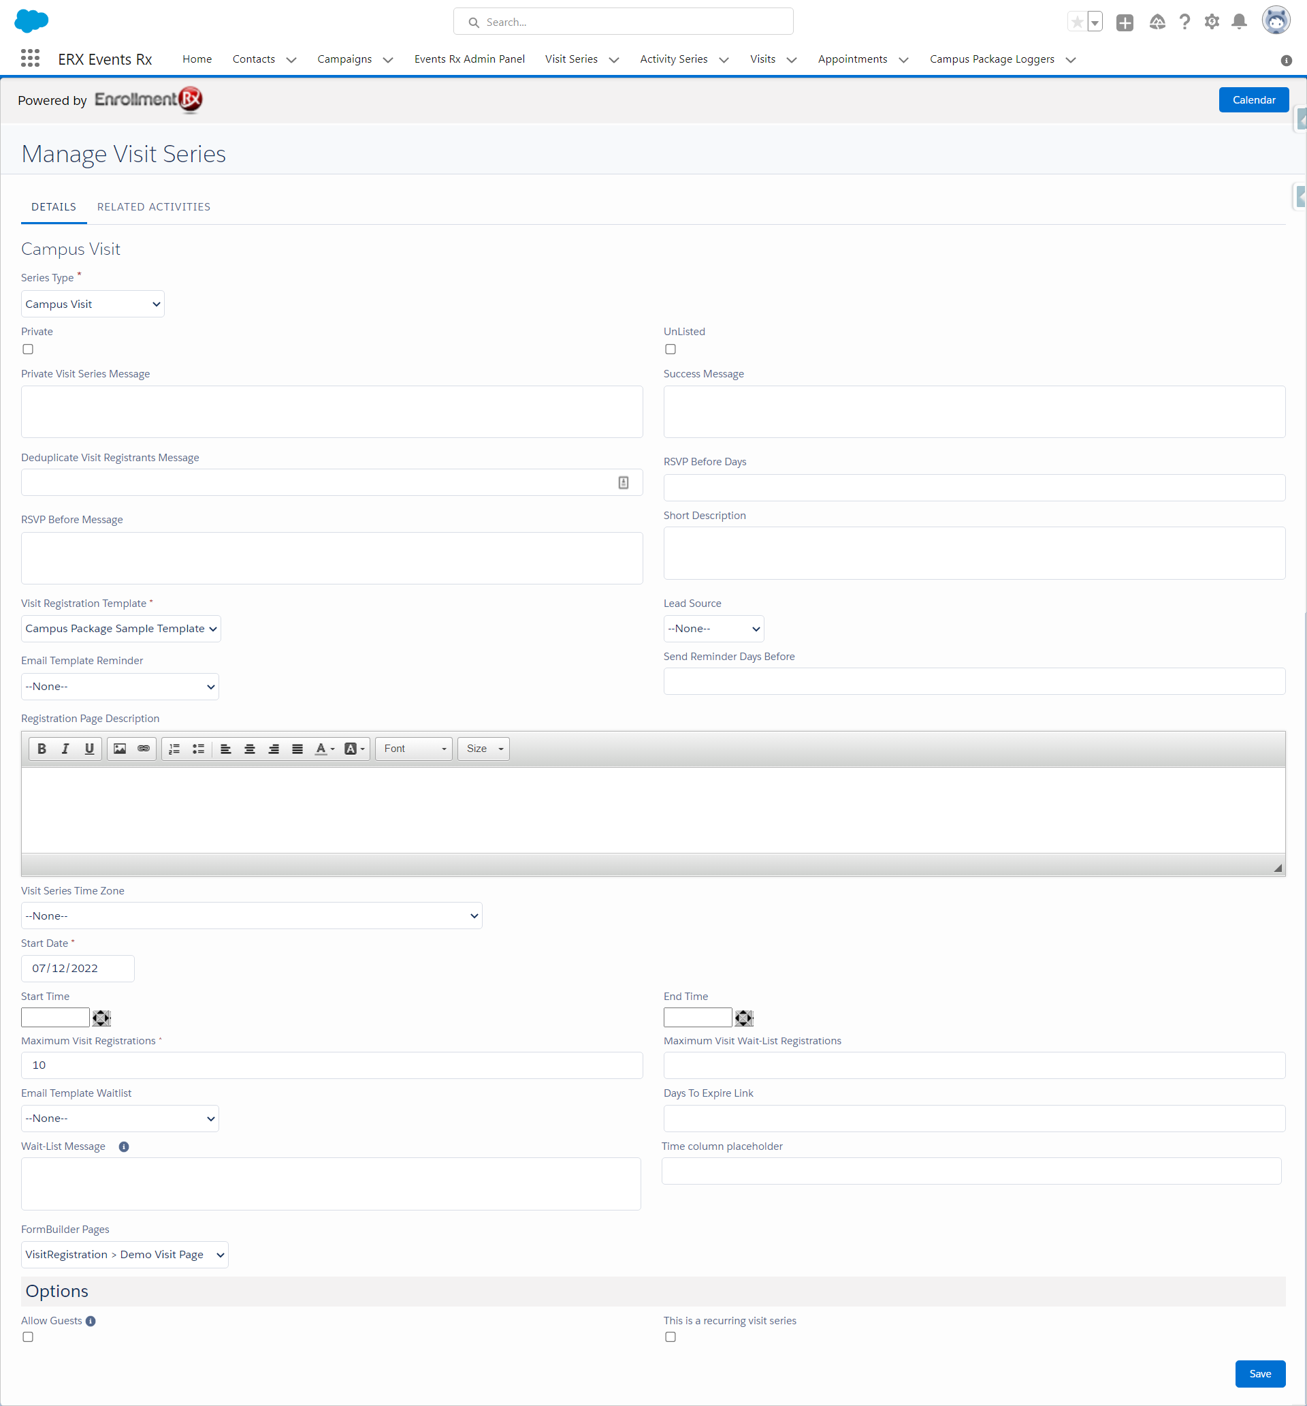The height and width of the screenshot is (1406, 1307).
Task: Click the Save button
Action: tap(1259, 1373)
